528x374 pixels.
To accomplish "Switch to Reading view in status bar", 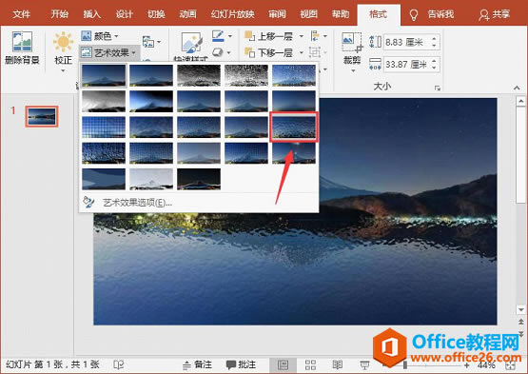I will (x=338, y=364).
